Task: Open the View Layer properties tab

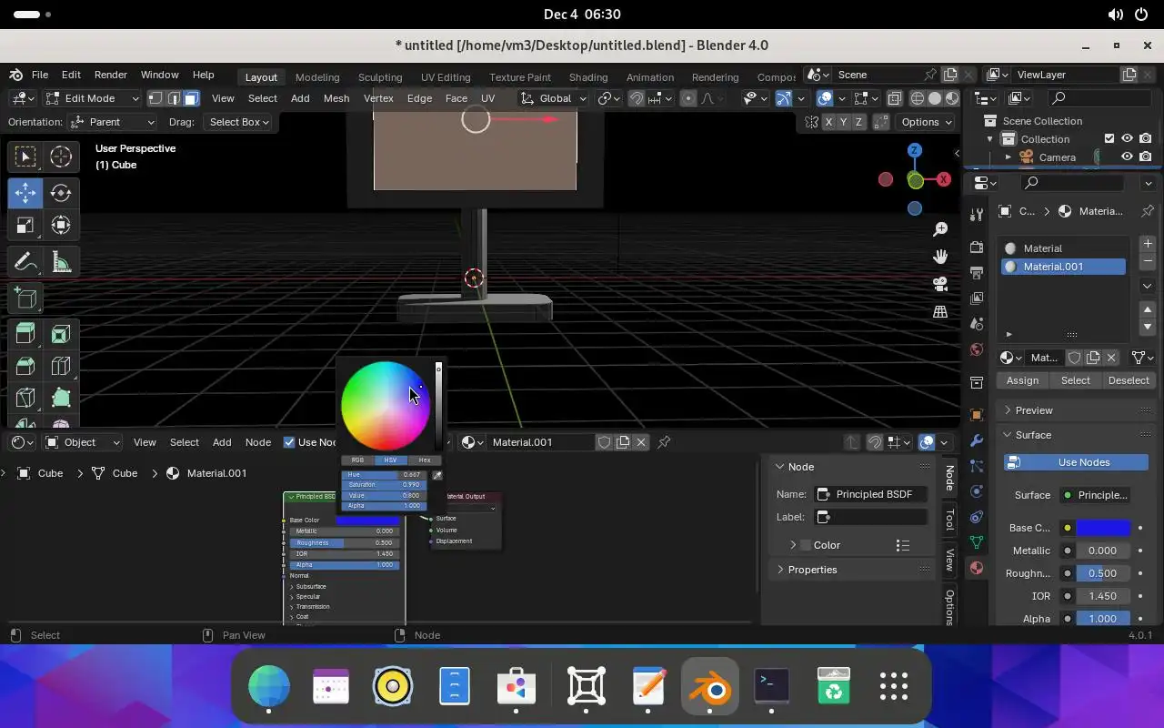Action: [x=977, y=298]
